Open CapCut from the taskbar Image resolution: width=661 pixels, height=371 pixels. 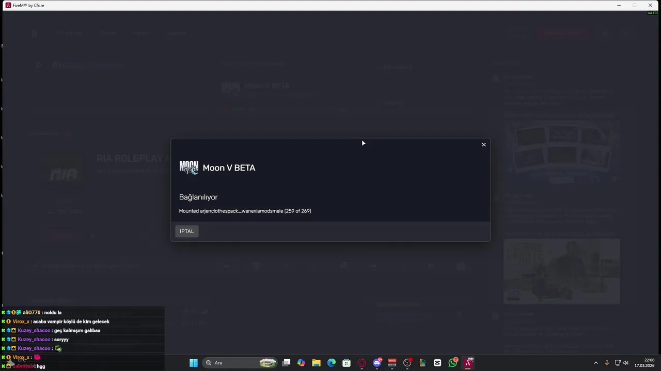pos(437,363)
